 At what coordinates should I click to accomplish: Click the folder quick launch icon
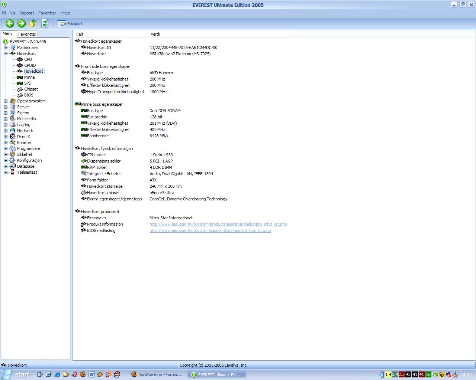66,374
